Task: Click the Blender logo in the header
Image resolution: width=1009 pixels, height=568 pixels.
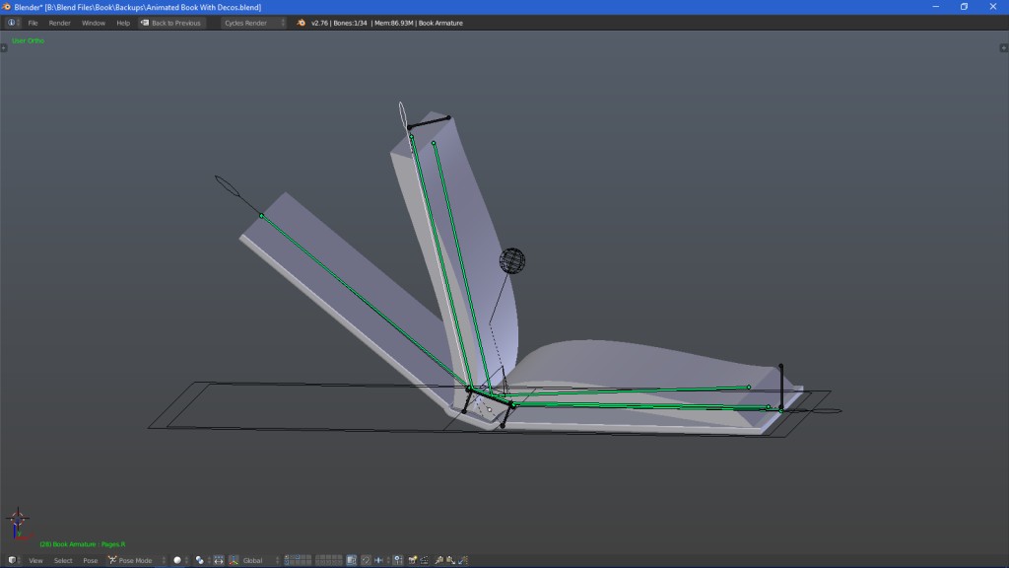Action: (x=301, y=23)
